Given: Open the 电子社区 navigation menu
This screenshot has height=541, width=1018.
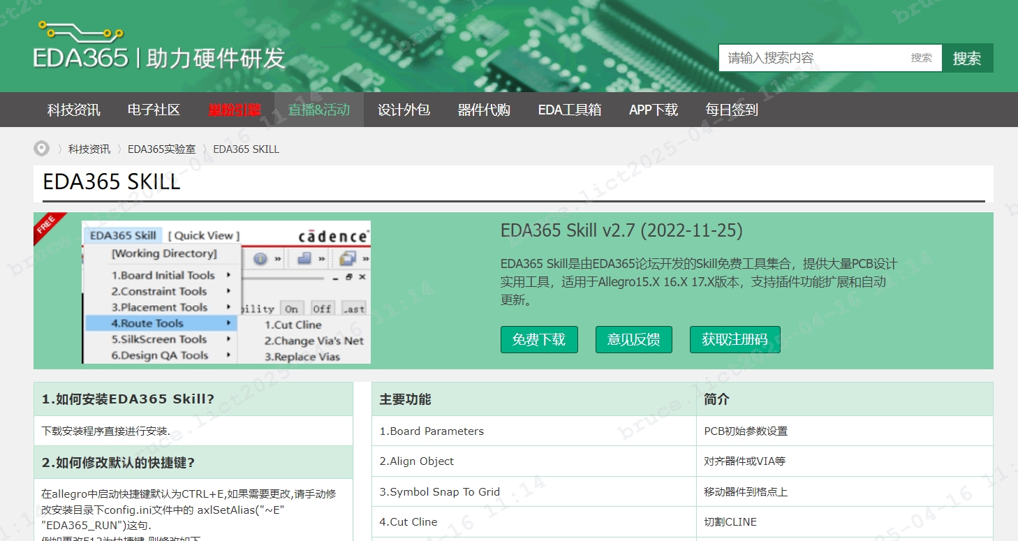Looking at the screenshot, I should pos(154,110).
